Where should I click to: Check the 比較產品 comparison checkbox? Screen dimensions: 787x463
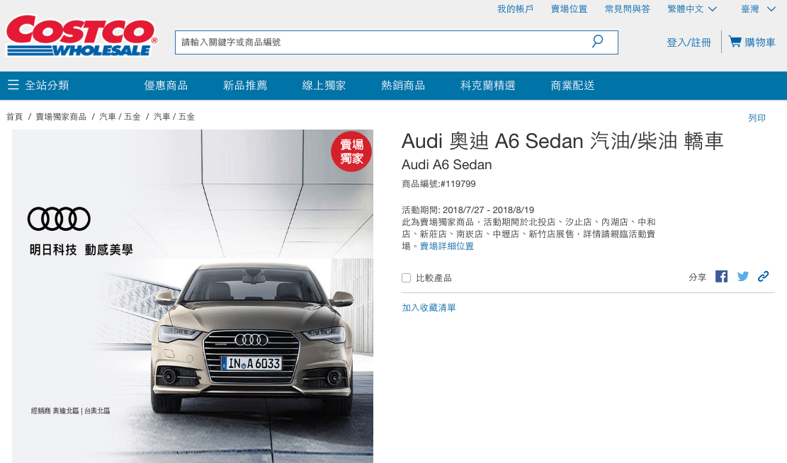[406, 278]
